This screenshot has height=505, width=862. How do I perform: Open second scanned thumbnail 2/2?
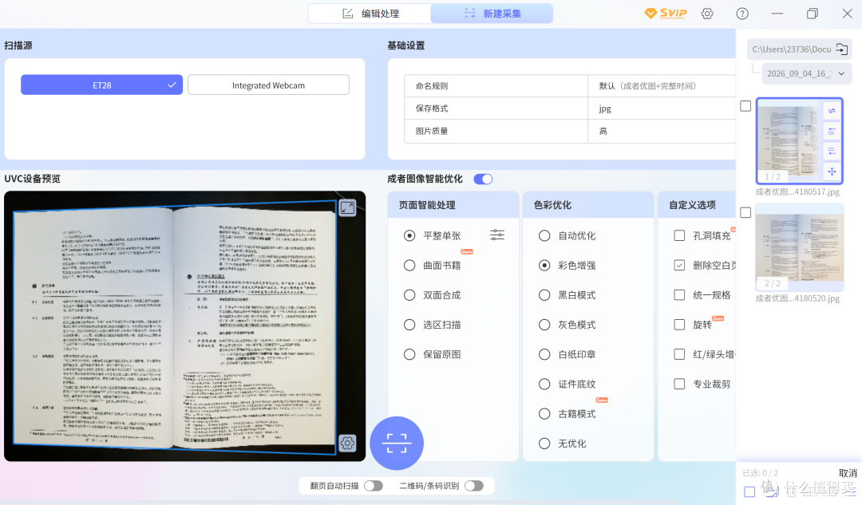[799, 247]
